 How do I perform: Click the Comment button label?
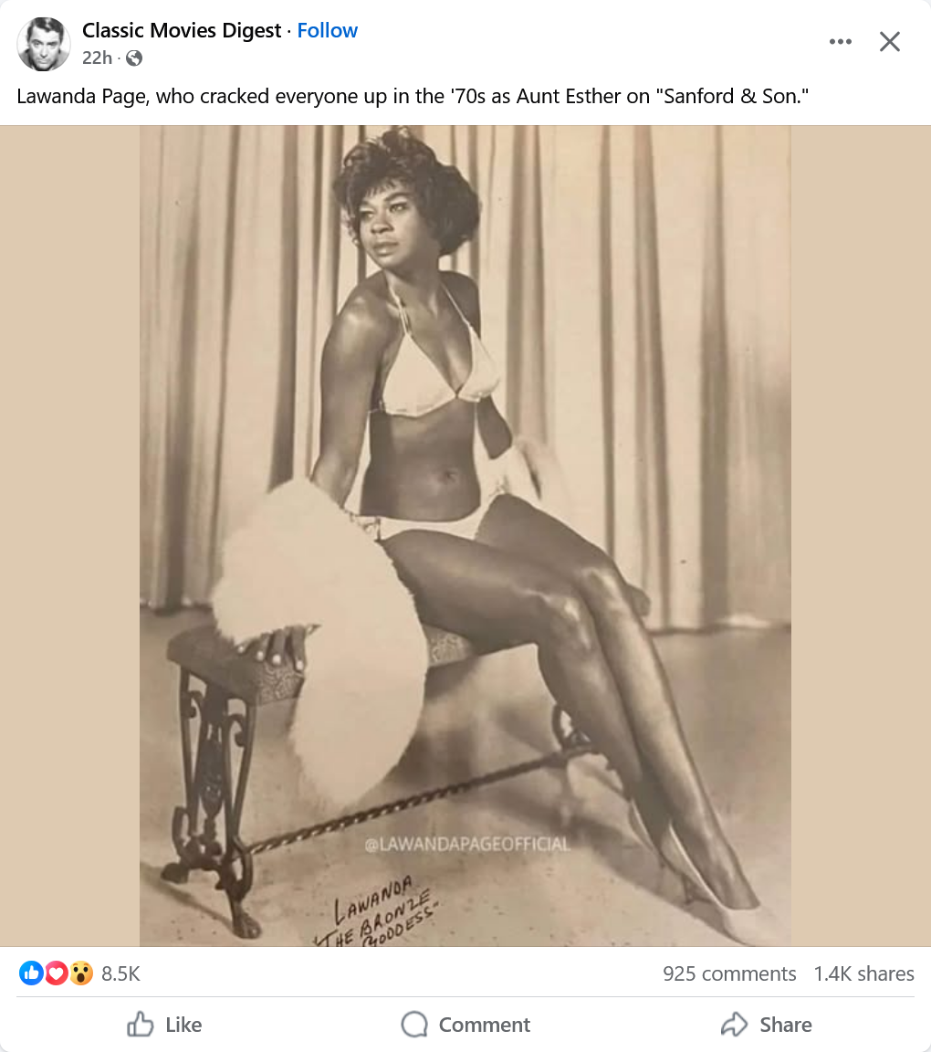485,1025
